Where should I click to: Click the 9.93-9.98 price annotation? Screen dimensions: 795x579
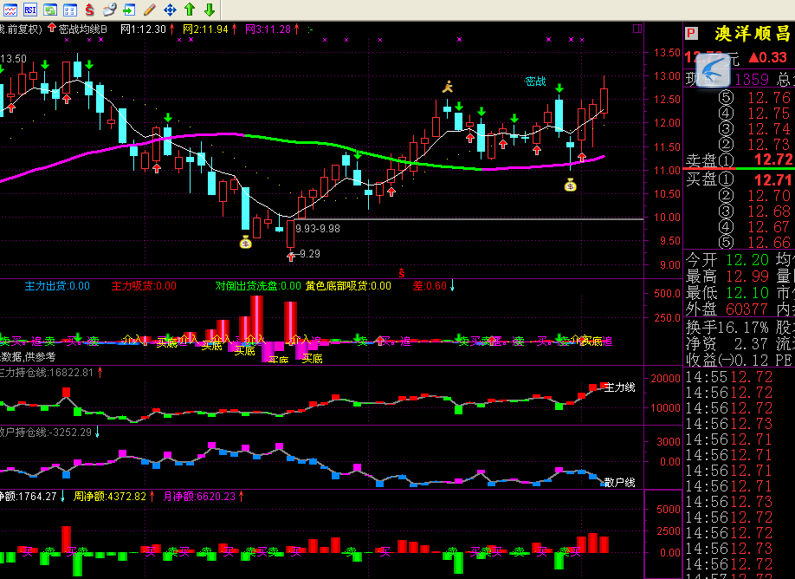click(x=318, y=229)
